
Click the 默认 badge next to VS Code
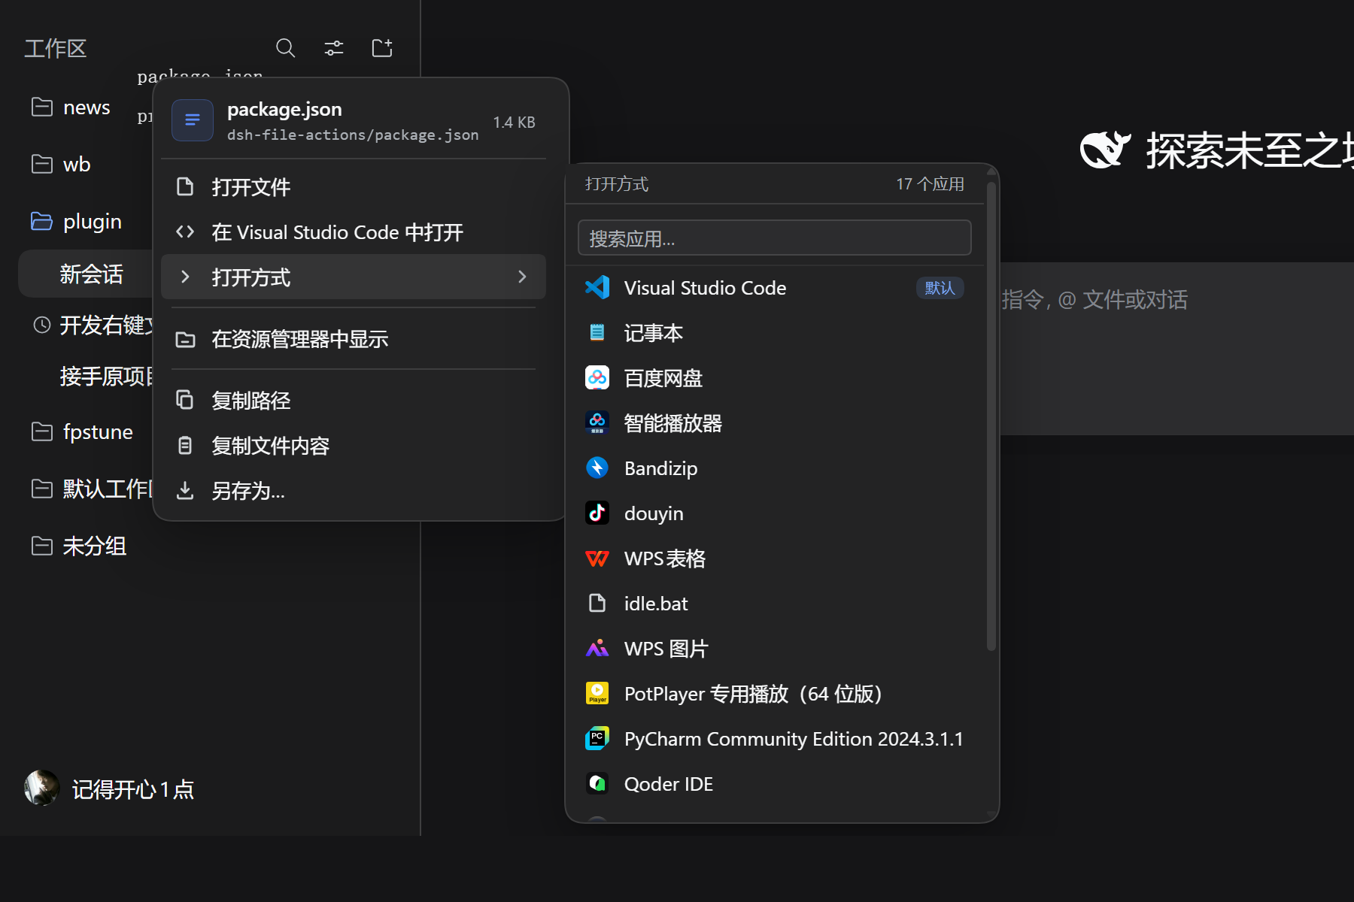point(940,288)
